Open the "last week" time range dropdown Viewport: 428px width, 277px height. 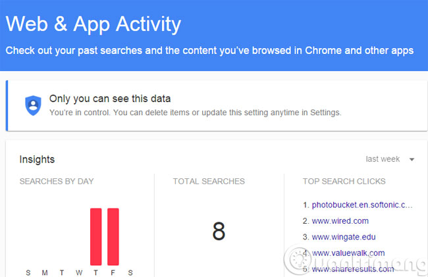pyautogui.click(x=383, y=159)
